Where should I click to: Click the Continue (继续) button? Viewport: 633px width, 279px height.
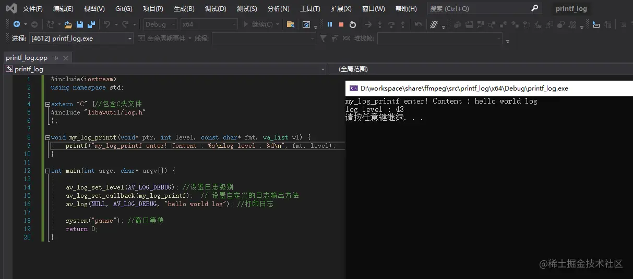click(258, 24)
